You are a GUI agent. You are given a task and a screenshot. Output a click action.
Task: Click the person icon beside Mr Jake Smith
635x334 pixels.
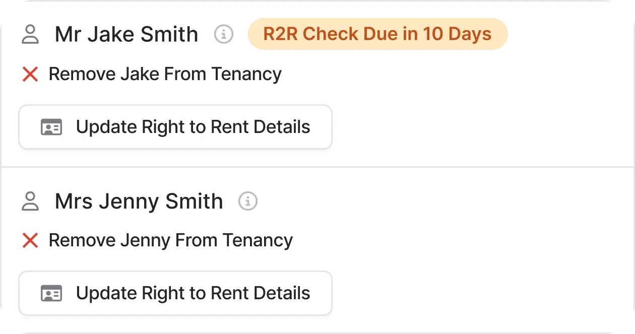pos(30,34)
